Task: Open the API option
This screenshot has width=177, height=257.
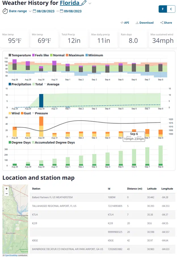Action: click(x=125, y=23)
